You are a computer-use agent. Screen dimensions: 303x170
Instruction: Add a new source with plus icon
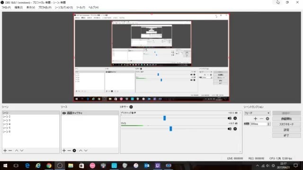pos(64,151)
